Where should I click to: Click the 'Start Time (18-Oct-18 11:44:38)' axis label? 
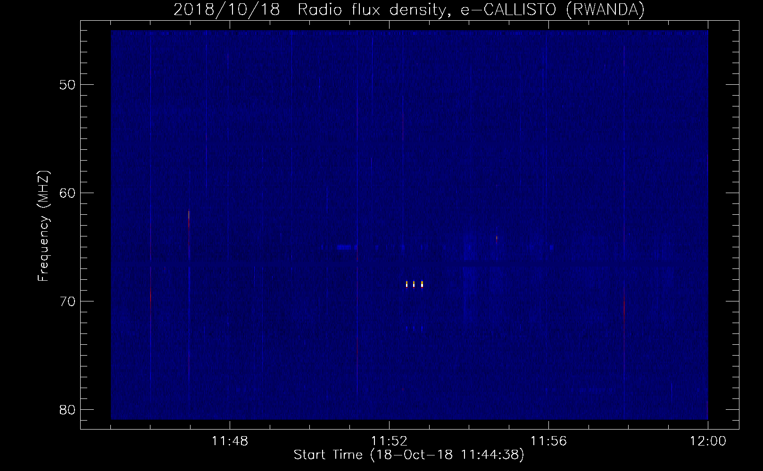[409, 455]
